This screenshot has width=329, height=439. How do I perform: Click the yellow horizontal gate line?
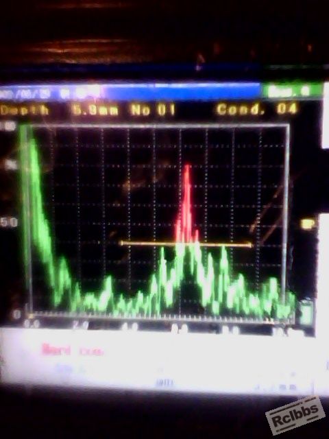[186, 244]
